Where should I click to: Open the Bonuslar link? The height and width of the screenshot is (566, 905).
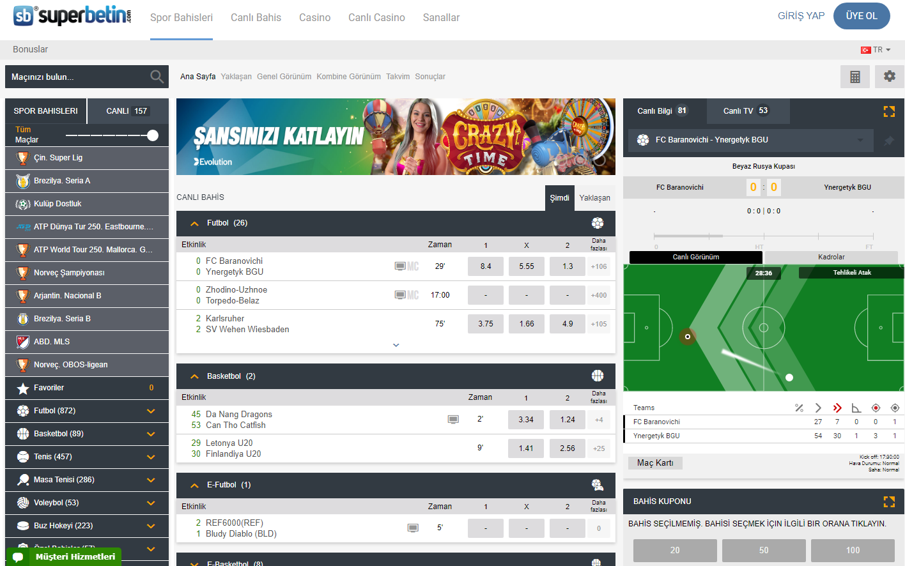tap(30, 49)
